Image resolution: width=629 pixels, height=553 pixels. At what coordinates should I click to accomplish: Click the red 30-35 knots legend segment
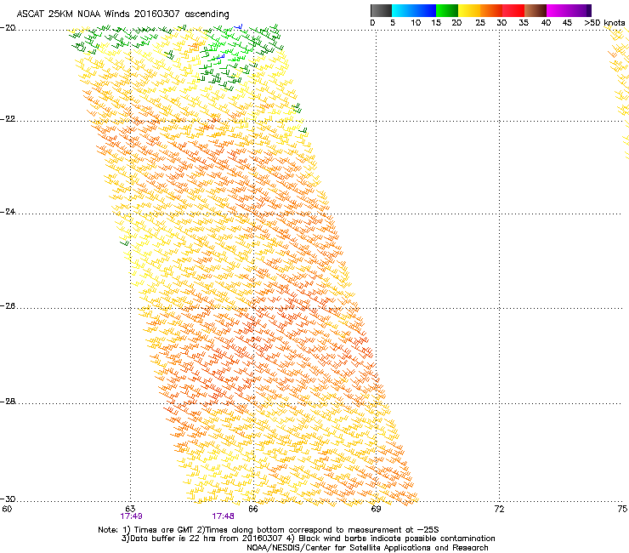tap(513, 10)
